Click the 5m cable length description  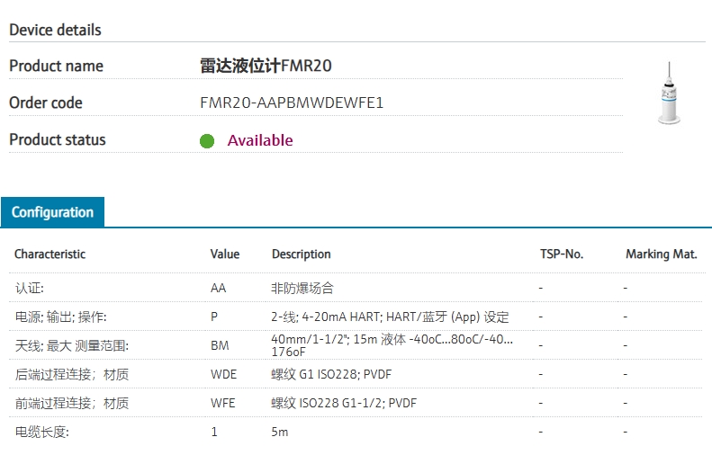[x=280, y=432]
